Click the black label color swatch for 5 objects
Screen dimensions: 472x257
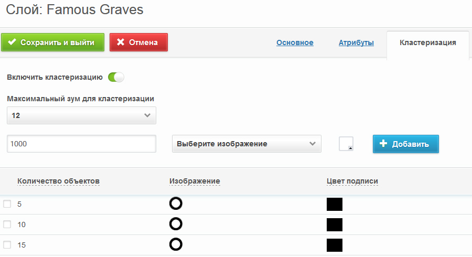(x=335, y=204)
